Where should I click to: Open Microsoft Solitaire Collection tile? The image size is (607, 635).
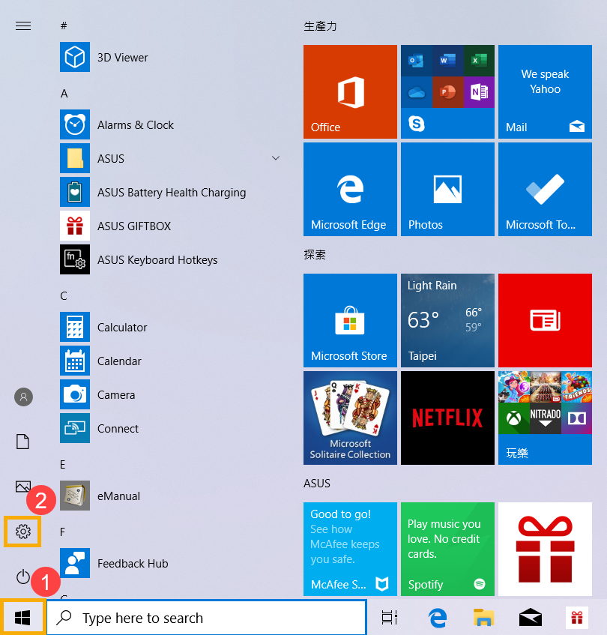(350, 418)
